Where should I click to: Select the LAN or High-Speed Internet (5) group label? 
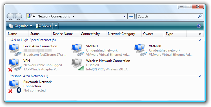33,40
